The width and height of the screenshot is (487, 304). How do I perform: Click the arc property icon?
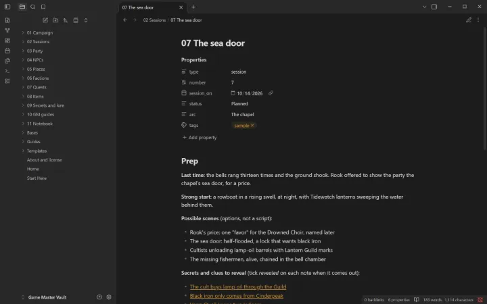(184, 114)
